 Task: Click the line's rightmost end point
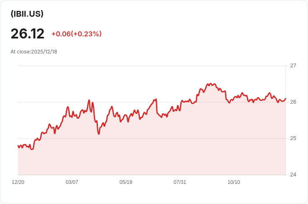[x=285, y=99]
